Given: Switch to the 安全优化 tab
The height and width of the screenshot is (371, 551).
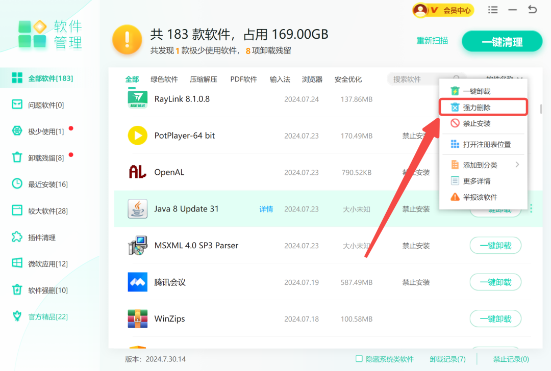Looking at the screenshot, I should click(x=348, y=79).
